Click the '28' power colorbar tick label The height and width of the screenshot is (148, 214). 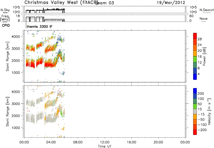200,39
